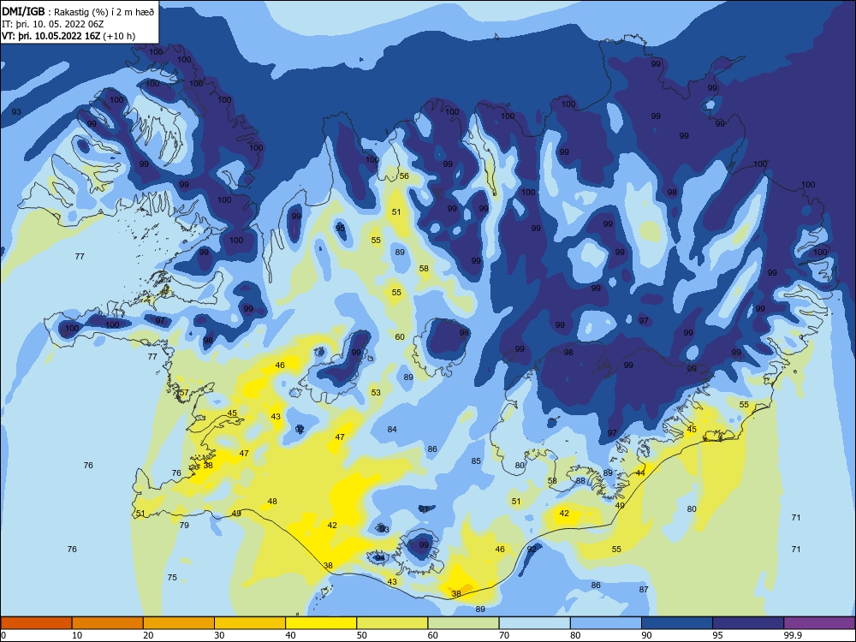This screenshot has height=642, width=856.
Task: Click the pale blue 70–80 legend swatch
Action: coord(534,623)
